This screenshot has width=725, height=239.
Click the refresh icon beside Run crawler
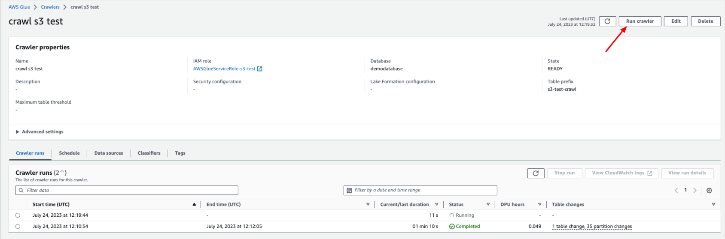pyautogui.click(x=607, y=21)
